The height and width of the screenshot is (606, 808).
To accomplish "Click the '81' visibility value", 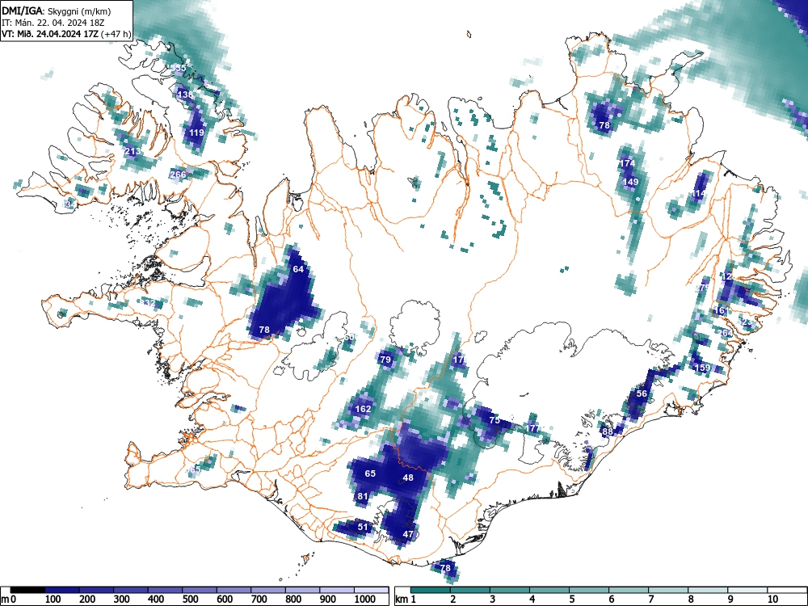I will pos(363,497).
